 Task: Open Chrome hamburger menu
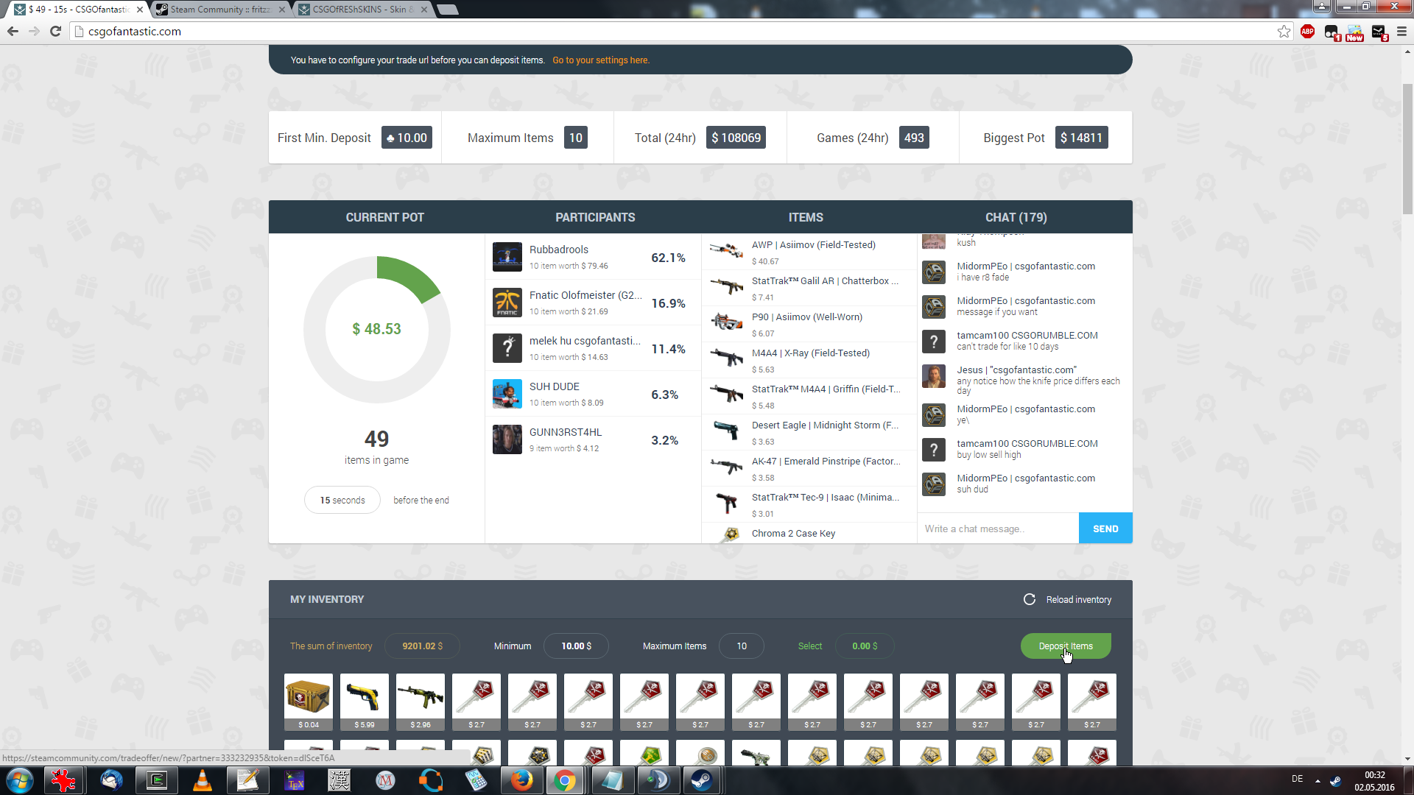[x=1401, y=31]
